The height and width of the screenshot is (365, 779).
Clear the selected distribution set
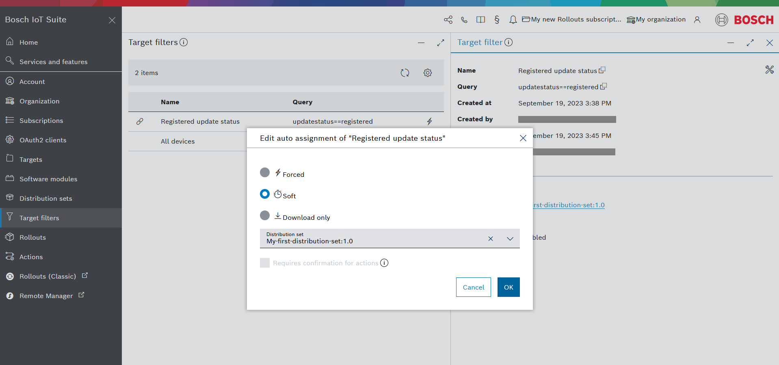pyautogui.click(x=491, y=238)
